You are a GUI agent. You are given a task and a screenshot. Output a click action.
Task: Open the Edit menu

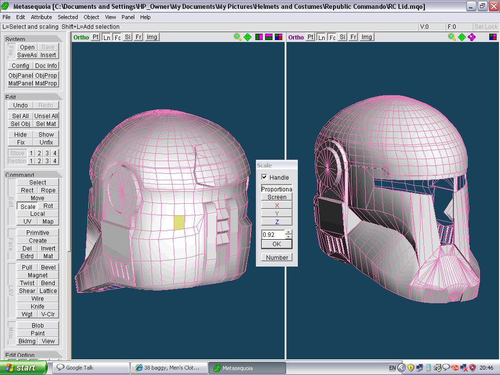pos(21,17)
